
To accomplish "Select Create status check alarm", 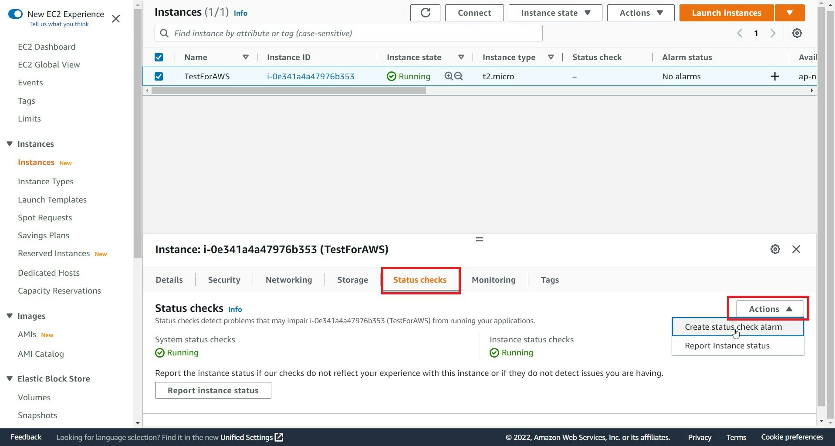I will [x=733, y=327].
